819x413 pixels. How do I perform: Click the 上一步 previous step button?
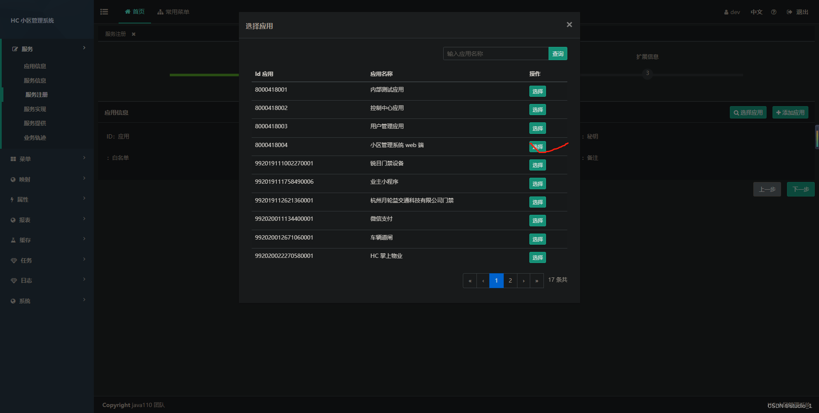(767, 189)
